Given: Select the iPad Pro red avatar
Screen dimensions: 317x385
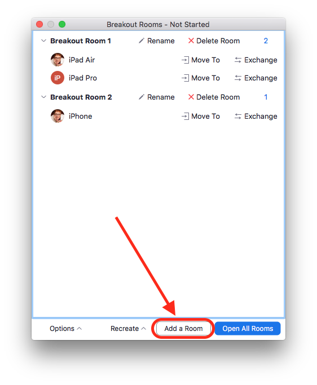Looking at the screenshot, I should coord(58,78).
